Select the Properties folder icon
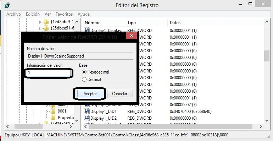 point(53,117)
